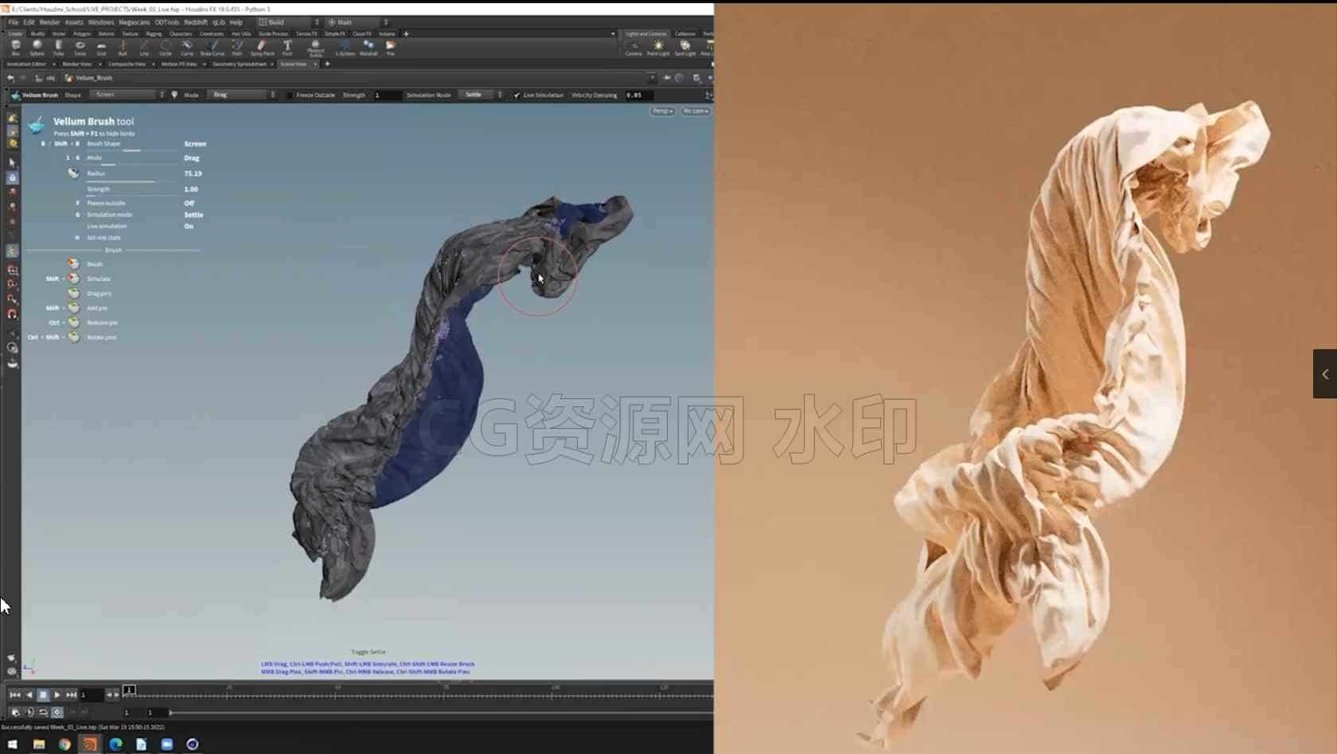The height and width of the screenshot is (754, 1337).
Task: Toggle the Freeze Outside checkbox
Action: (290, 95)
